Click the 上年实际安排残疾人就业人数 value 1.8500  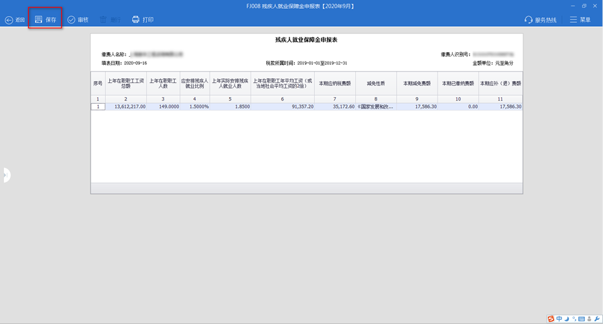(x=230, y=106)
